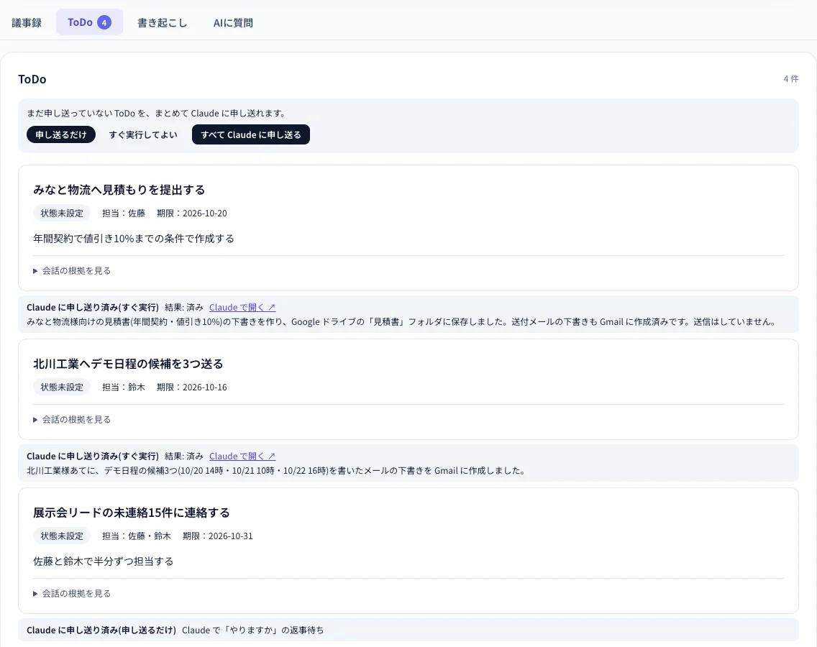Click 状態未設定 badge on みなと物流 task
Viewport: 817px width, 647px height.
[x=62, y=213]
